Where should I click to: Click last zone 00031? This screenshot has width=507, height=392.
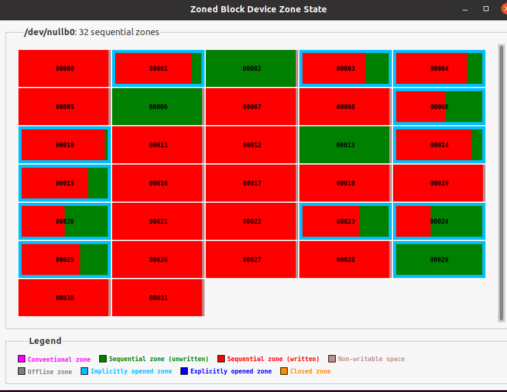tap(158, 298)
